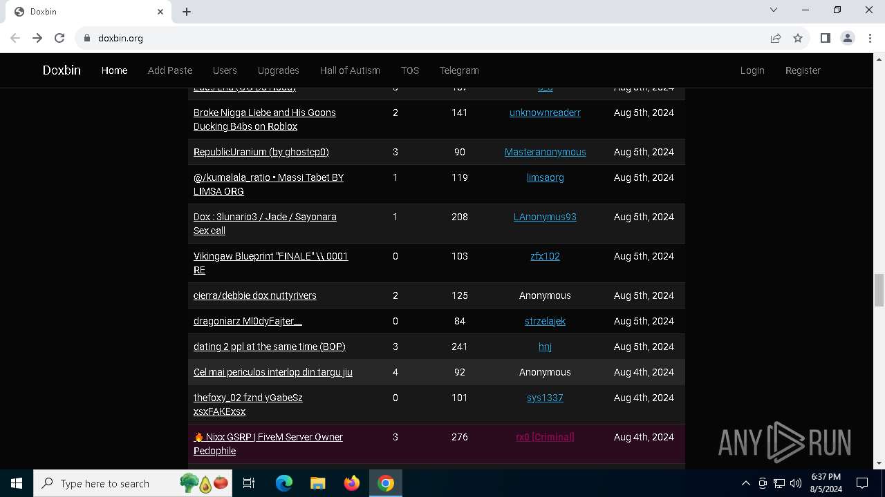Click the scrollbar down arrow
The image size is (885, 497).
coord(879,463)
